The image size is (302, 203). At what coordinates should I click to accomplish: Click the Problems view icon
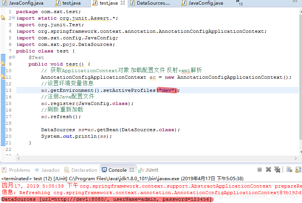(4, 170)
